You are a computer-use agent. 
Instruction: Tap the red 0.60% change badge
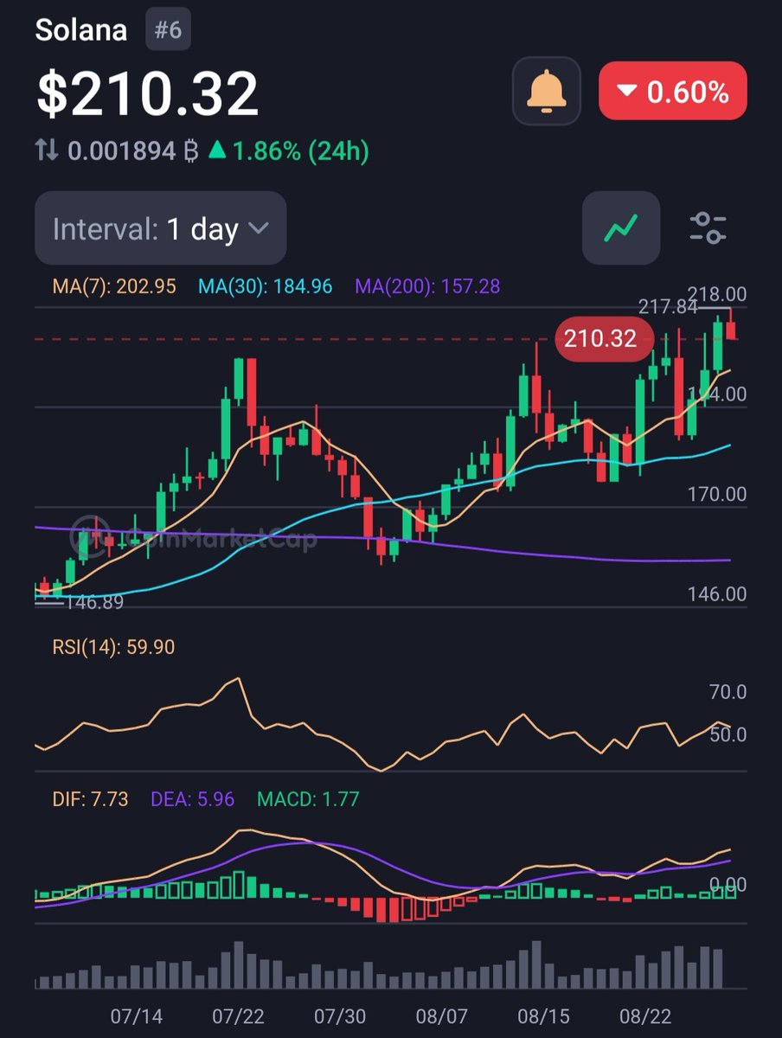pyautogui.click(x=673, y=92)
